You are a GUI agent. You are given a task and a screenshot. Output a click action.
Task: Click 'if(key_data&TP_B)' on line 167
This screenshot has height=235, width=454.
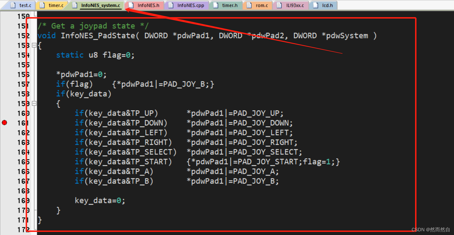pyautogui.click(x=114, y=181)
